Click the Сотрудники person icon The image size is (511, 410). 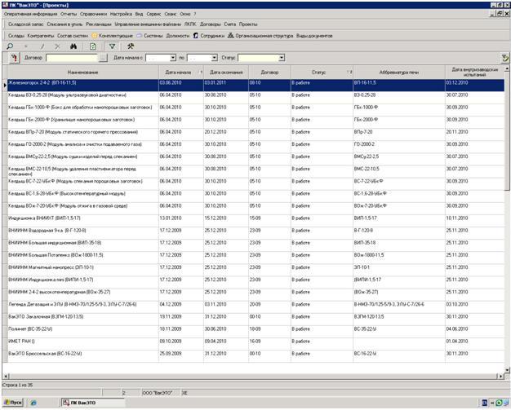click(x=196, y=36)
